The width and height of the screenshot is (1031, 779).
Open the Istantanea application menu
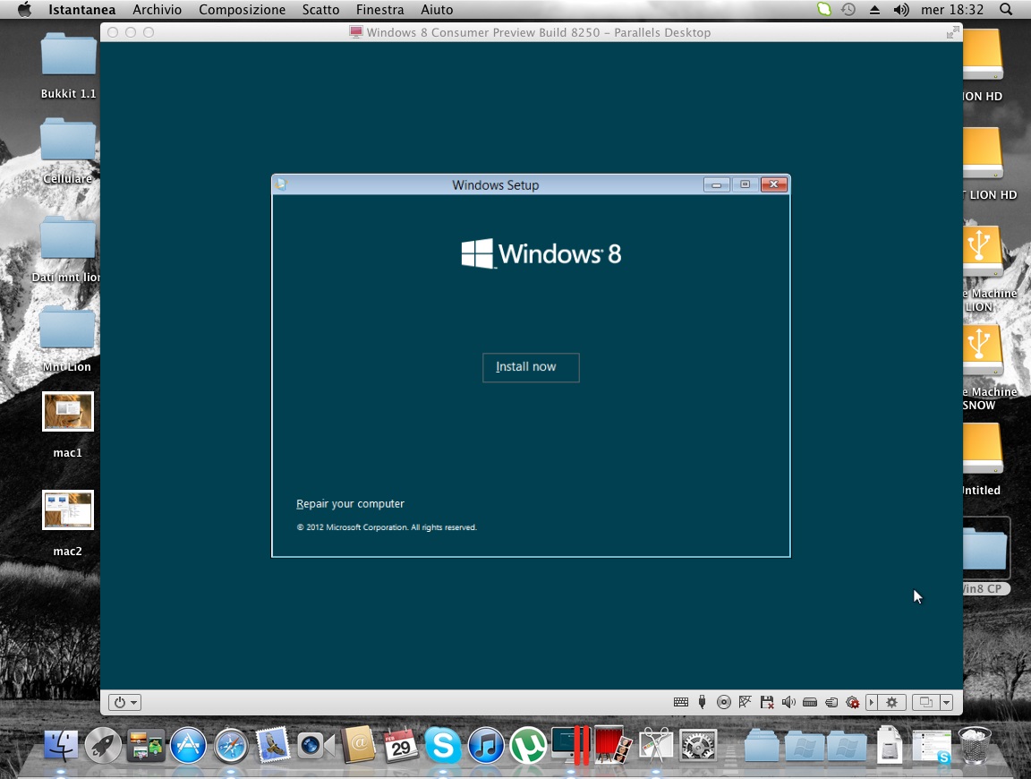pos(81,10)
